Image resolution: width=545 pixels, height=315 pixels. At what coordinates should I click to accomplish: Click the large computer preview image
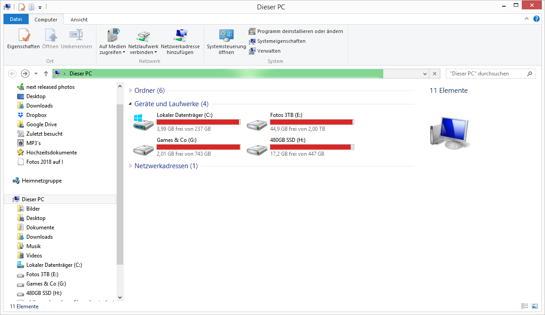(450, 133)
